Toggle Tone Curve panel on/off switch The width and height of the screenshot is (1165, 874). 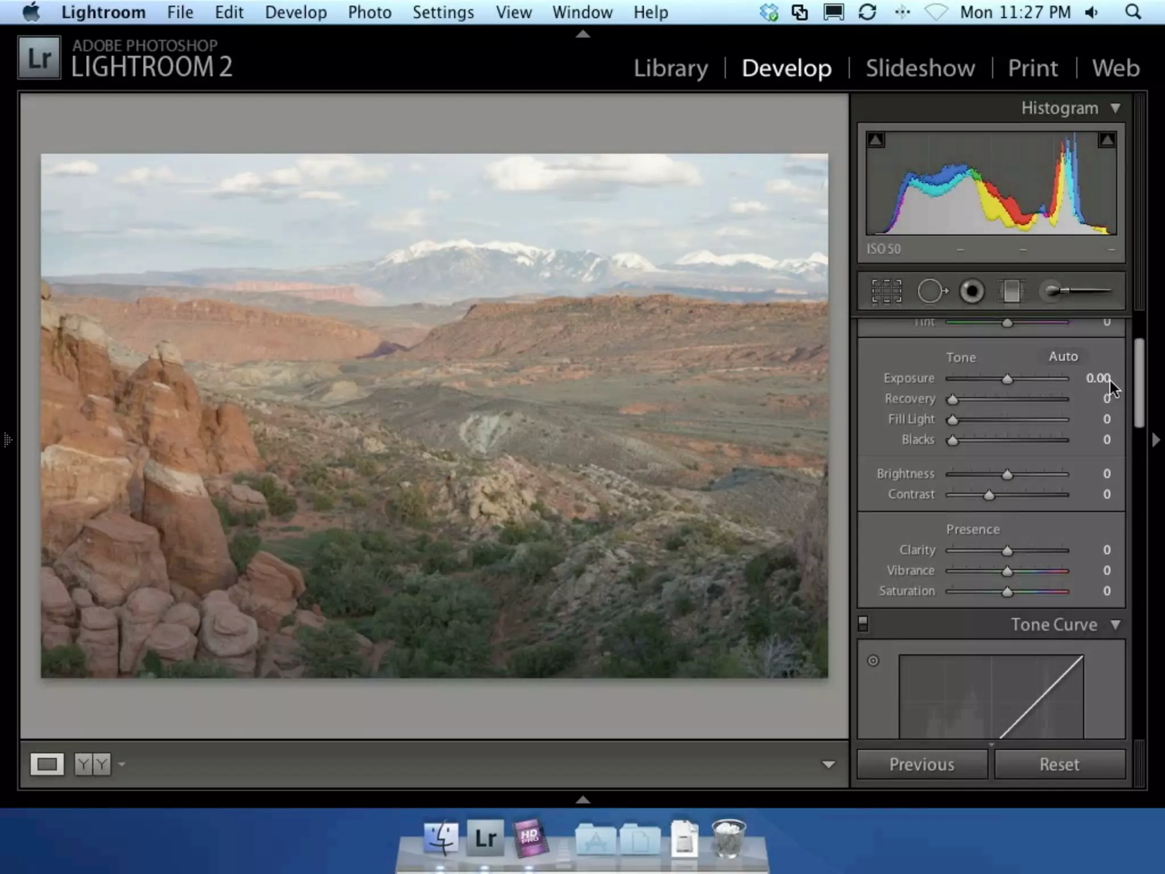point(863,624)
